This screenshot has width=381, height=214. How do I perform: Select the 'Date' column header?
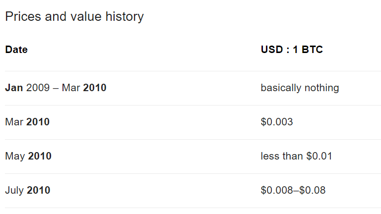16,50
